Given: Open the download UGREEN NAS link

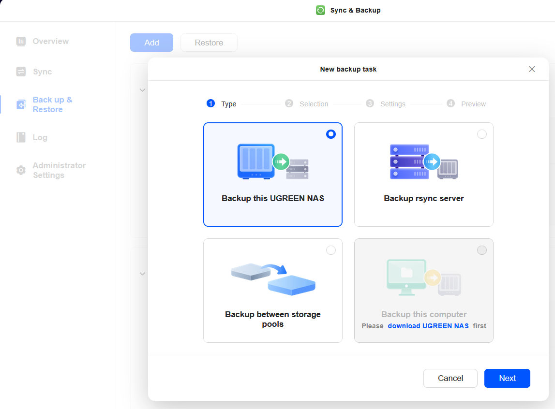Looking at the screenshot, I should [428, 326].
